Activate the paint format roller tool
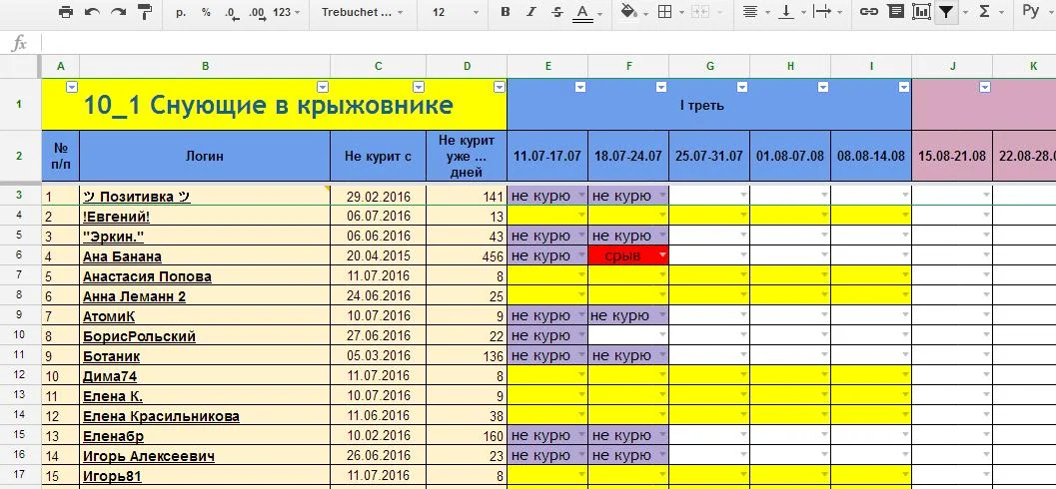The image size is (1056, 489). pyautogui.click(x=144, y=11)
